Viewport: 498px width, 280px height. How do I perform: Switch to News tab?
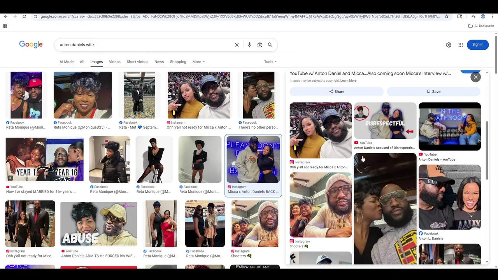tap(159, 62)
